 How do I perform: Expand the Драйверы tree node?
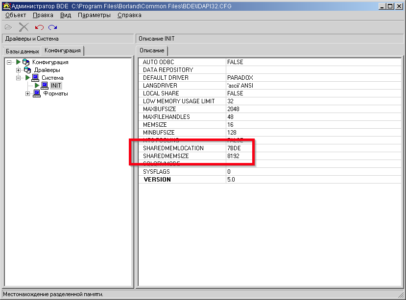pyautogui.click(x=19, y=70)
